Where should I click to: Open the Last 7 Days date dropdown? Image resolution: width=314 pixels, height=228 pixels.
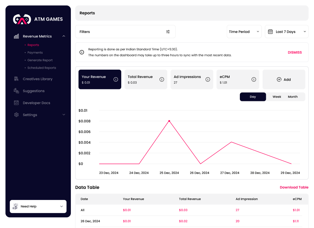pyautogui.click(x=287, y=32)
